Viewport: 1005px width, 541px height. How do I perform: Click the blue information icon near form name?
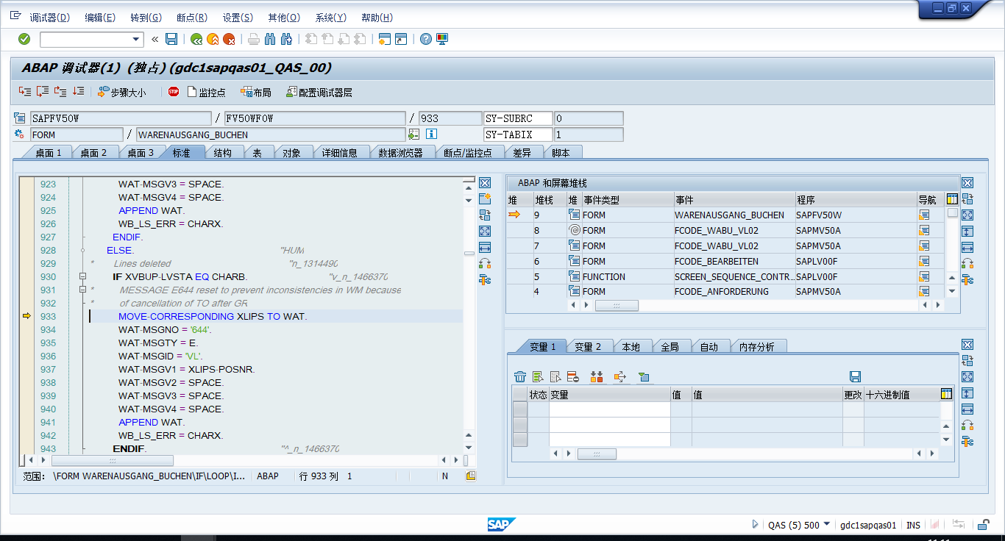point(431,135)
